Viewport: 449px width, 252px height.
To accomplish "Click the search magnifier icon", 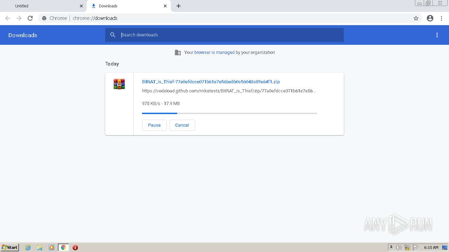I will (x=113, y=35).
